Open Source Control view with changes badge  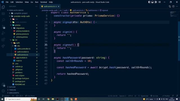[3, 27]
